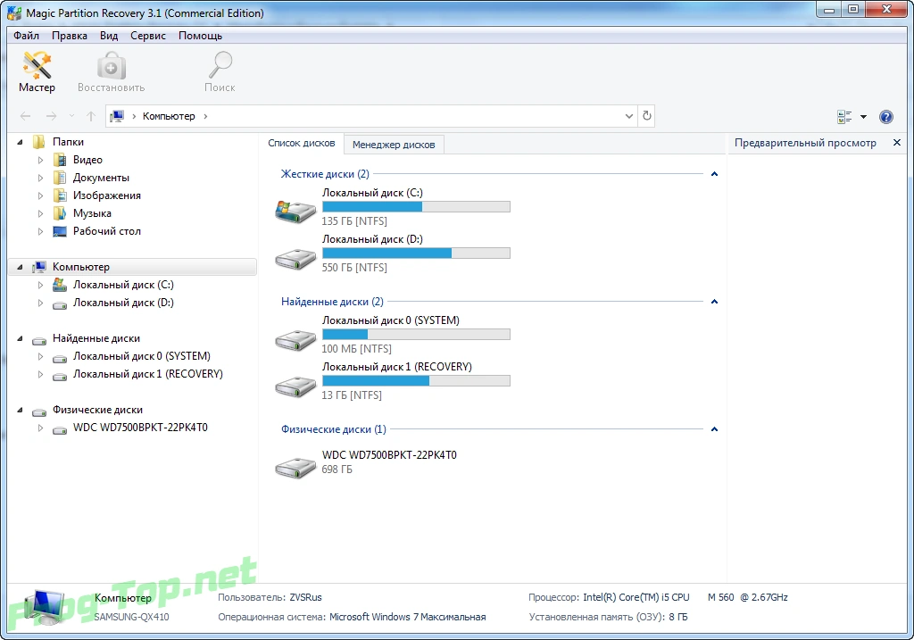
Task: Select the drive icon for Локальный диск (D:)
Action: tap(295, 258)
